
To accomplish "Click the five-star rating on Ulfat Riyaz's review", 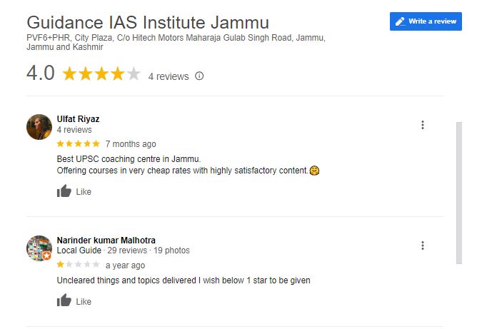I will coord(79,143).
